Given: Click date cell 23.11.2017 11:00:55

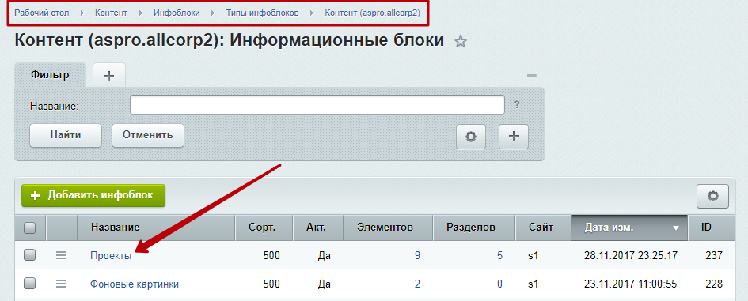Looking at the screenshot, I should coord(631,284).
